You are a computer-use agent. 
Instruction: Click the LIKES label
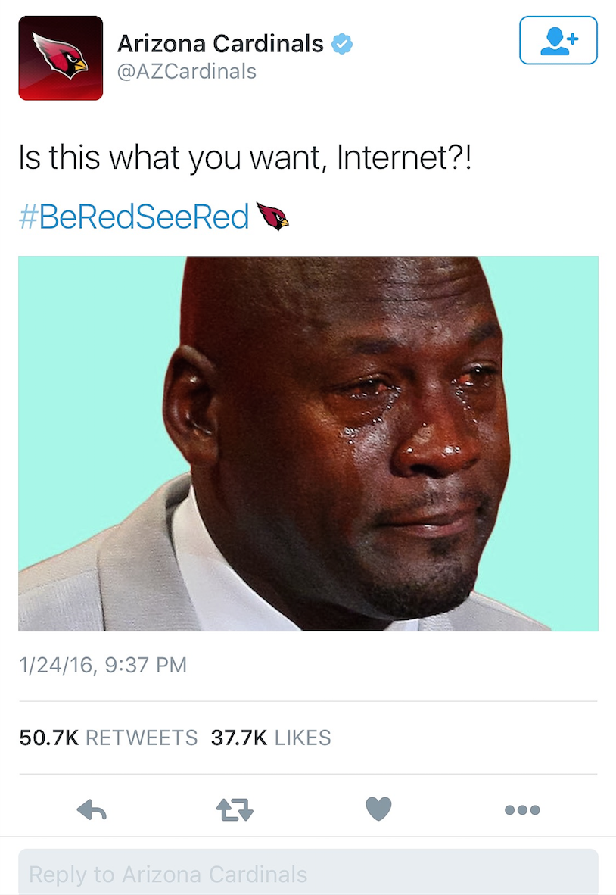click(302, 738)
